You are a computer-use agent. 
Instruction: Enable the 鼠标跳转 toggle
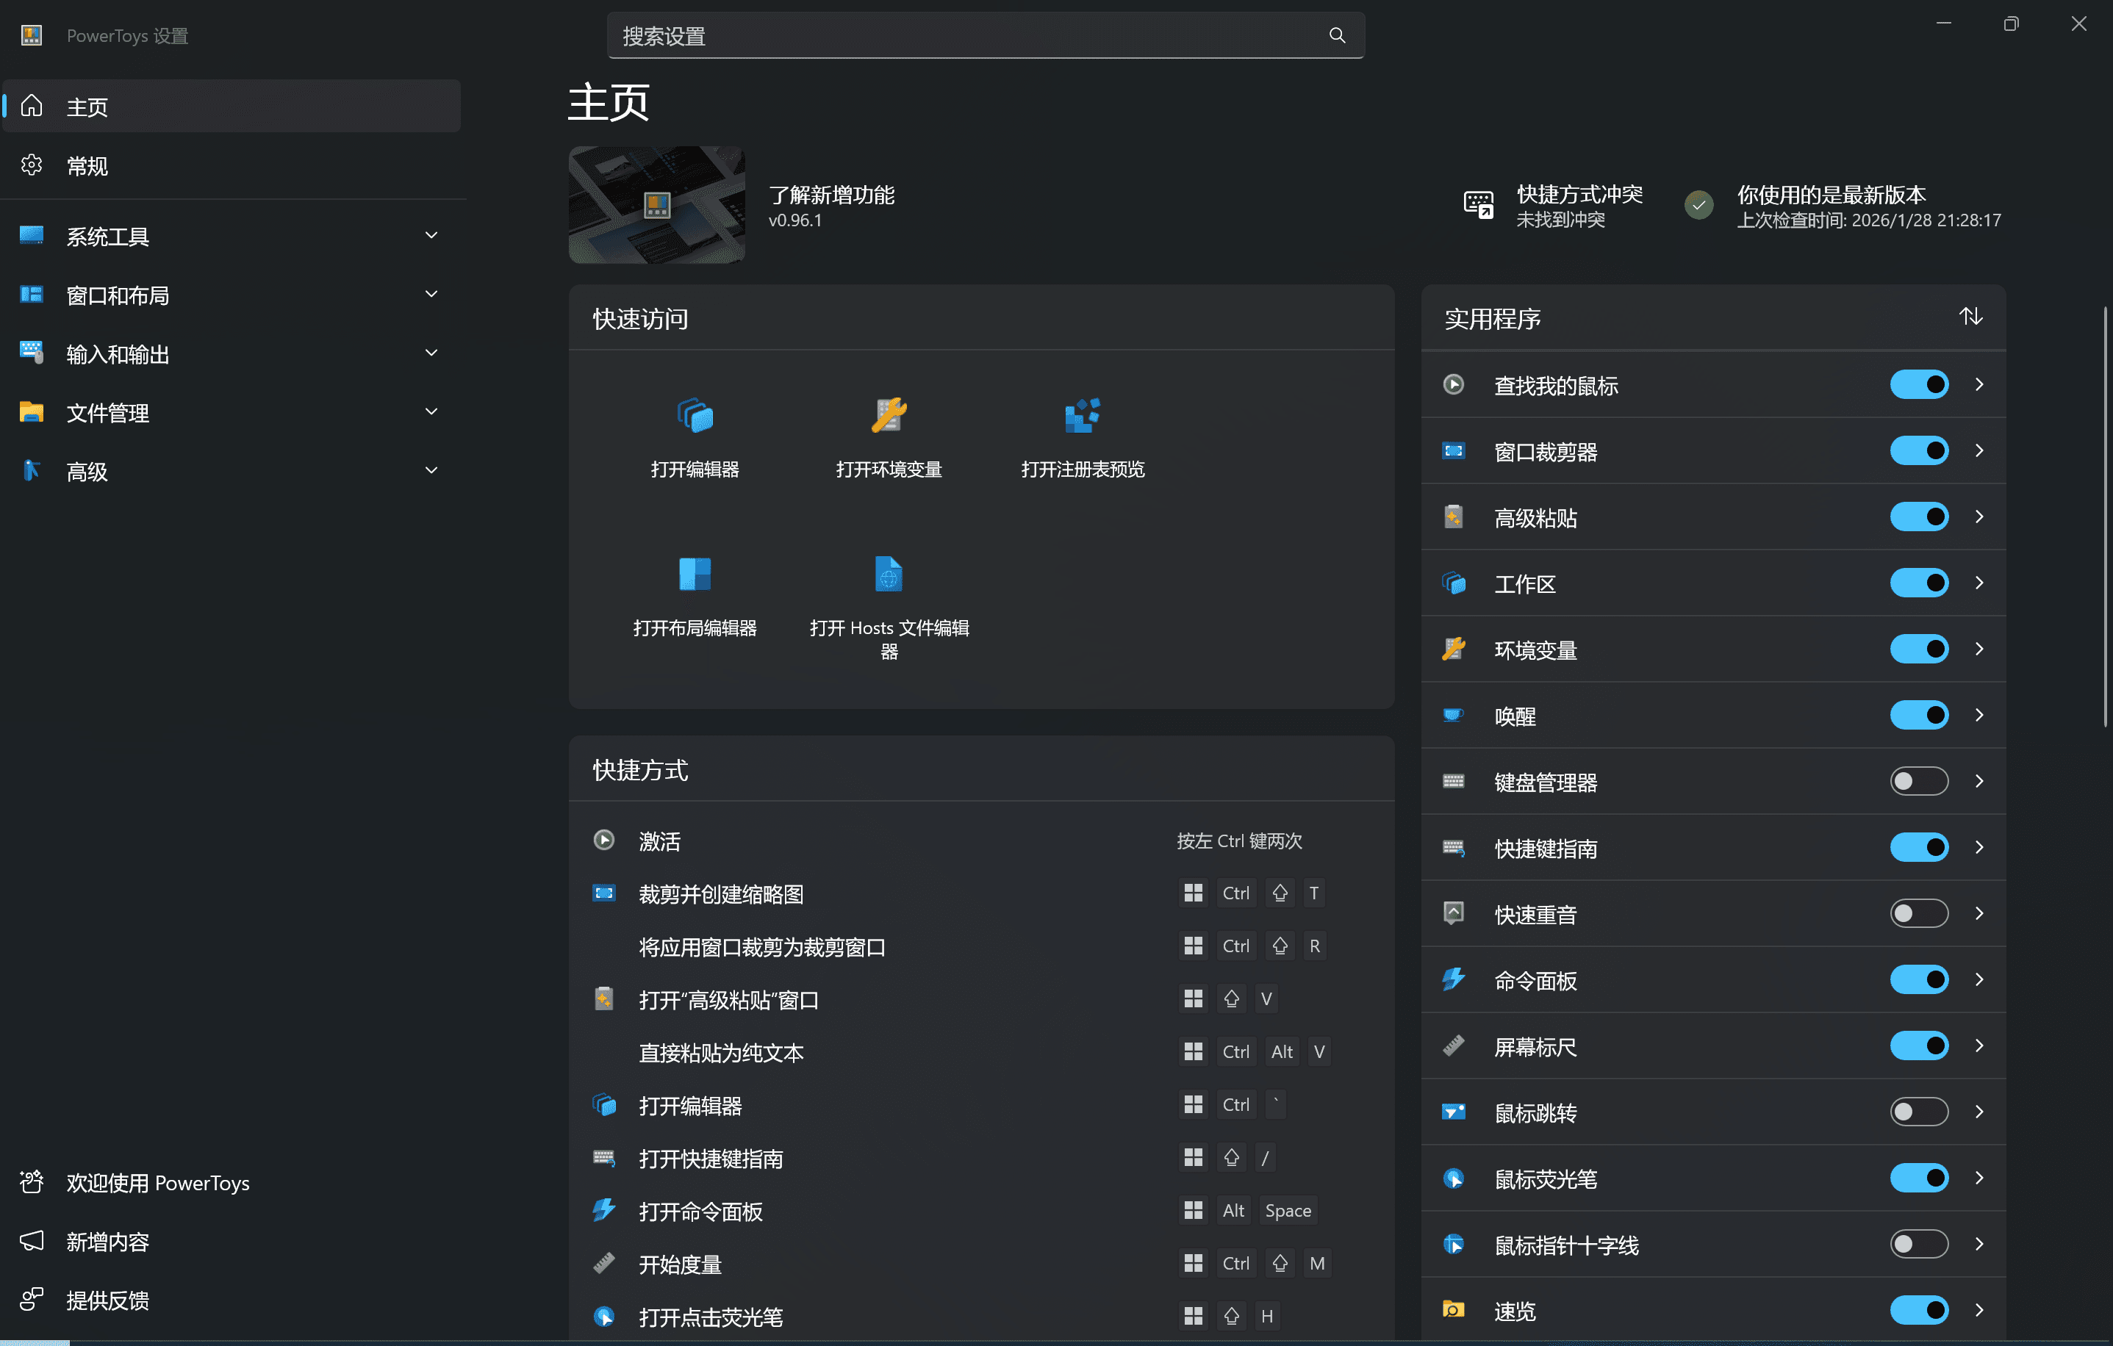click(1918, 1112)
